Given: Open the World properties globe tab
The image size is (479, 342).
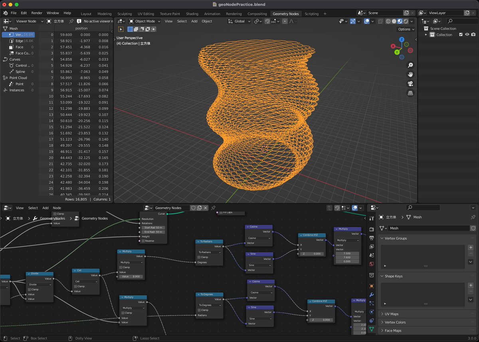Looking at the screenshot, I should pos(372,264).
